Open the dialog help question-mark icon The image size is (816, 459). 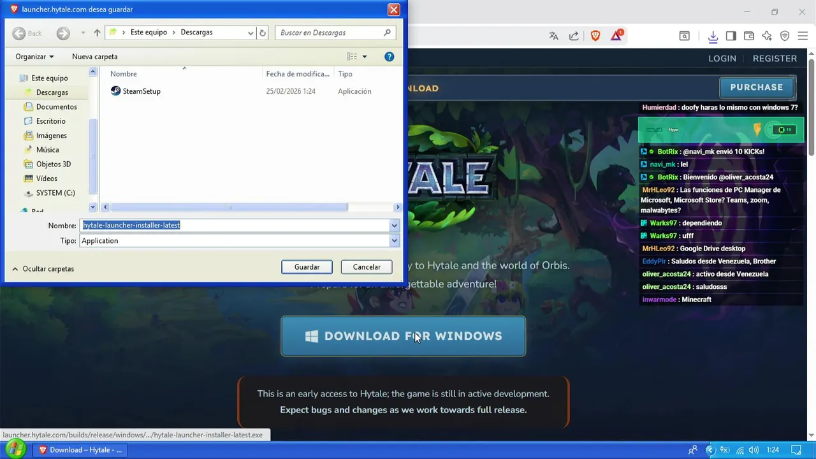click(389, 57)
